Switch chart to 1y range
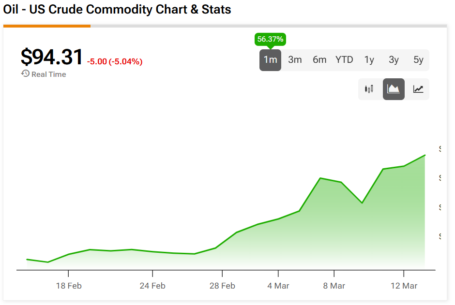The height and width of the screenshot is (305, 455). [x=369, y=60]
